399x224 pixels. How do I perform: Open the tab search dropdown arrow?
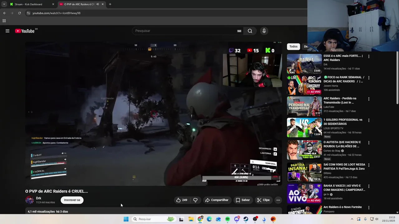tap(4, 4)
